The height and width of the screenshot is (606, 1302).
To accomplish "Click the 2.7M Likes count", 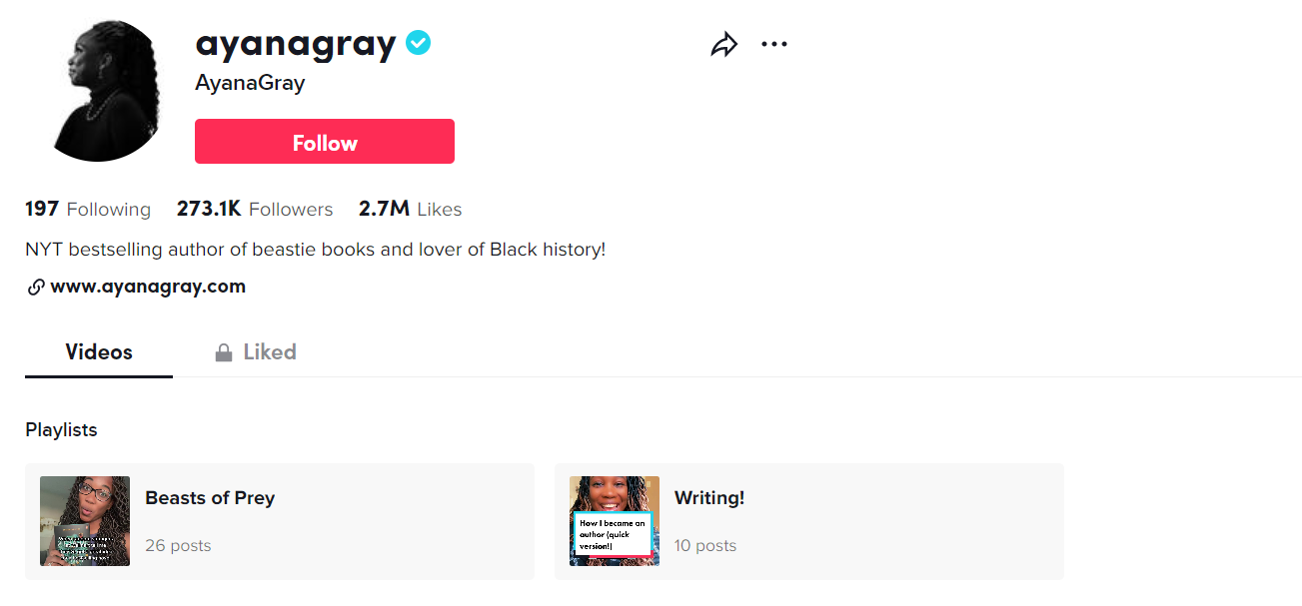I will (410, 210).
